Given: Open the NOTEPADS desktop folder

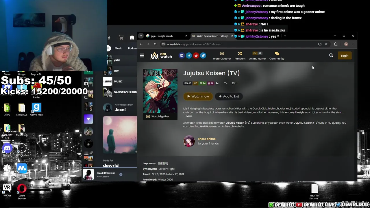Looking at the screenshot, I should (x=22, y=109).
